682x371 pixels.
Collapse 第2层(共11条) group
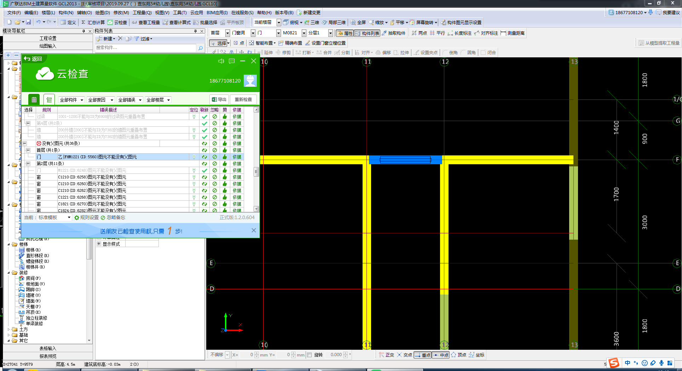(28, 164)
